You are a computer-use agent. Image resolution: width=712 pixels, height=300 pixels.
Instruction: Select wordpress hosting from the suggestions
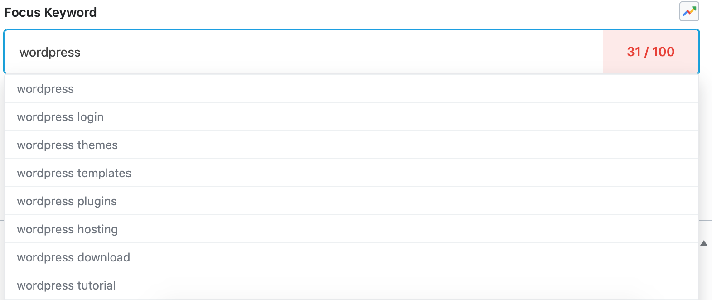(x=67, y=229)
